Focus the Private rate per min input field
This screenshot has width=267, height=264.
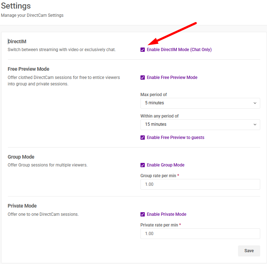(x=200, y=234)
